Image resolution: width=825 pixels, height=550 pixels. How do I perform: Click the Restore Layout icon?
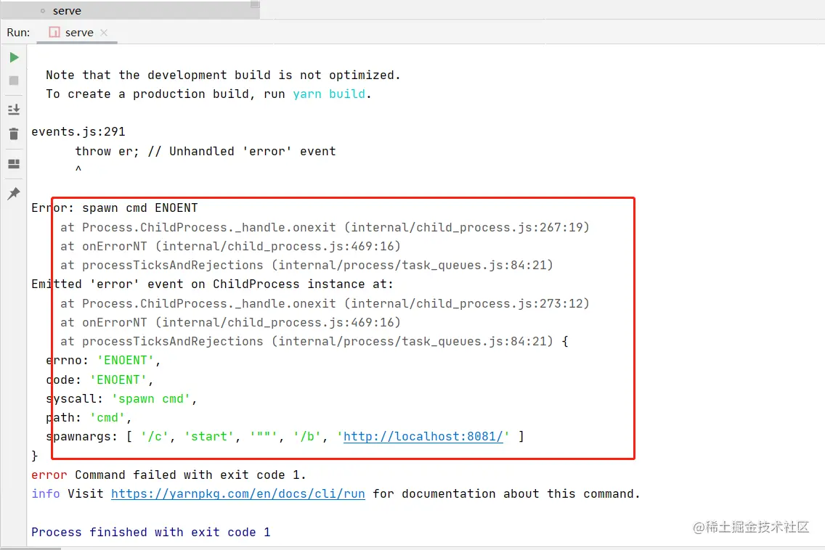coord(14,164)
